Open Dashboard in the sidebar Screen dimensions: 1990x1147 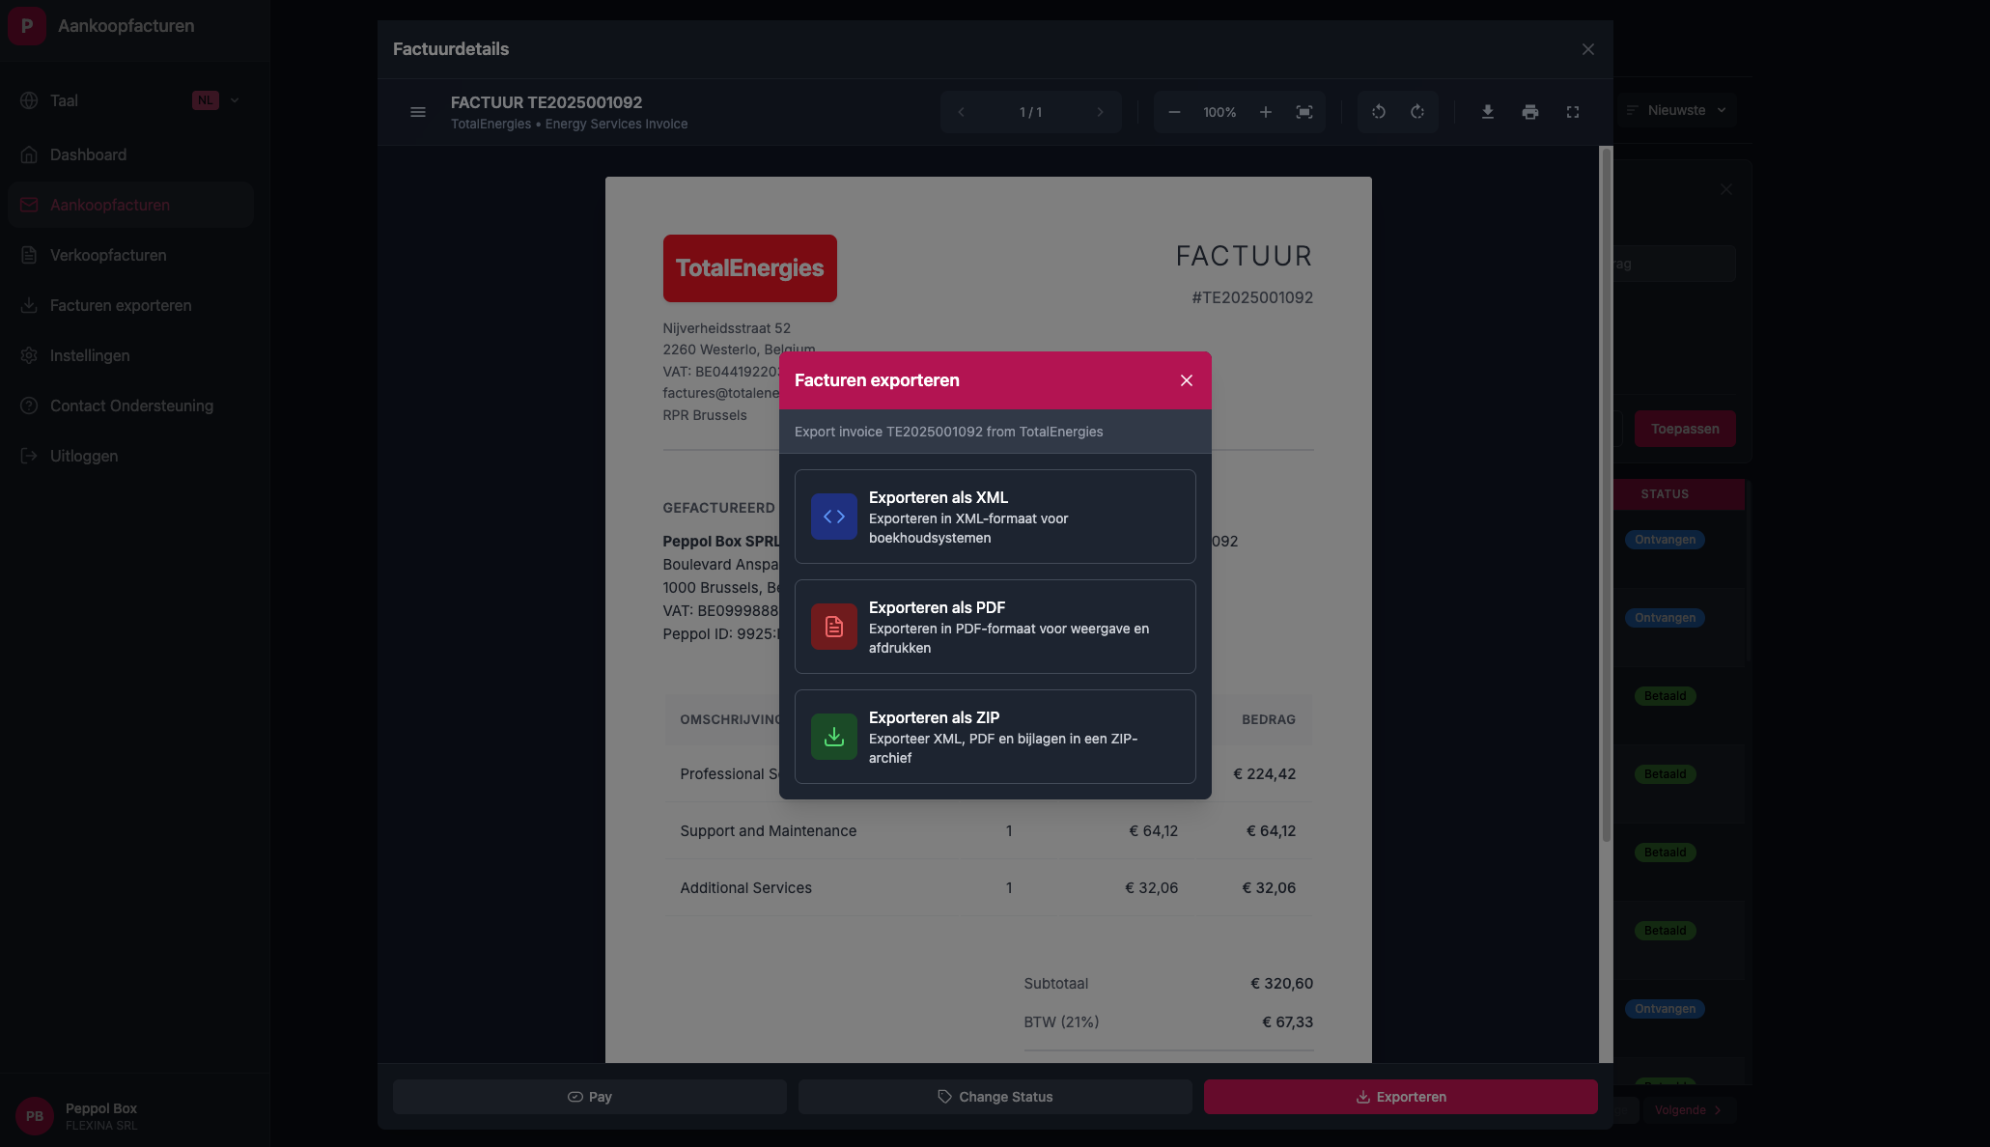(130, 154)
